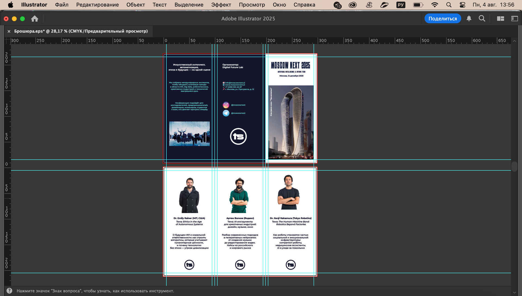Open the Файл menu

(x=62, y=5)
